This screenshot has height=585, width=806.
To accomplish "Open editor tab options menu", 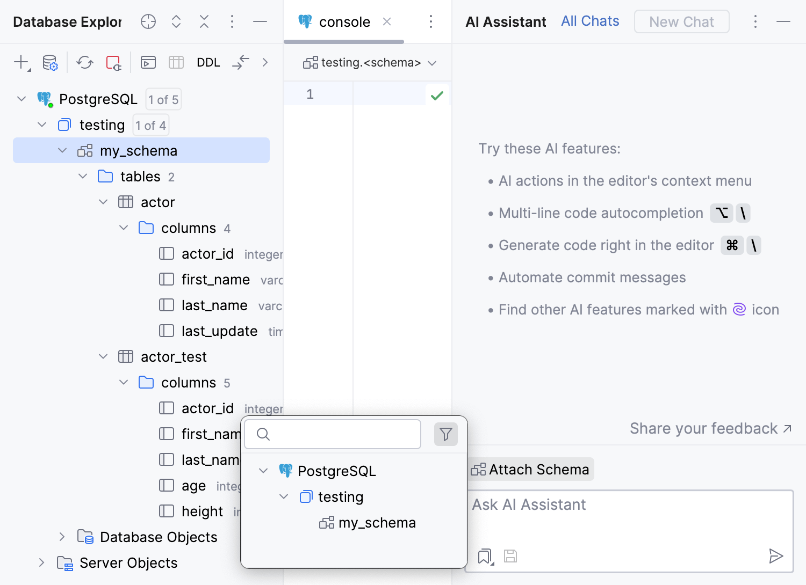I will click(431, 21).
